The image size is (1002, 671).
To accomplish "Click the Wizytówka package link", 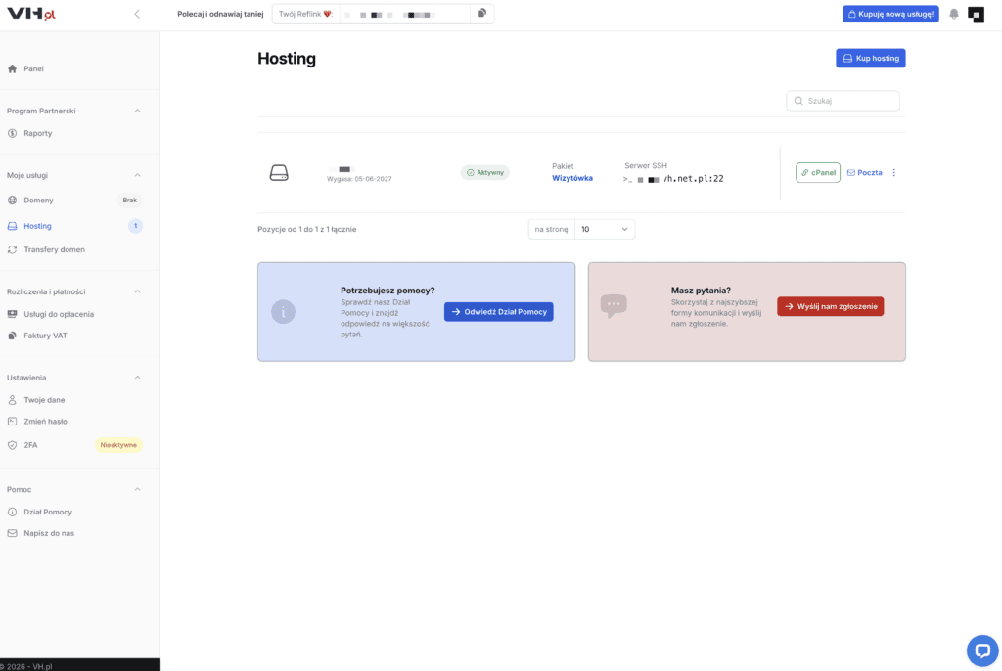I will click(x=571, y=178).
